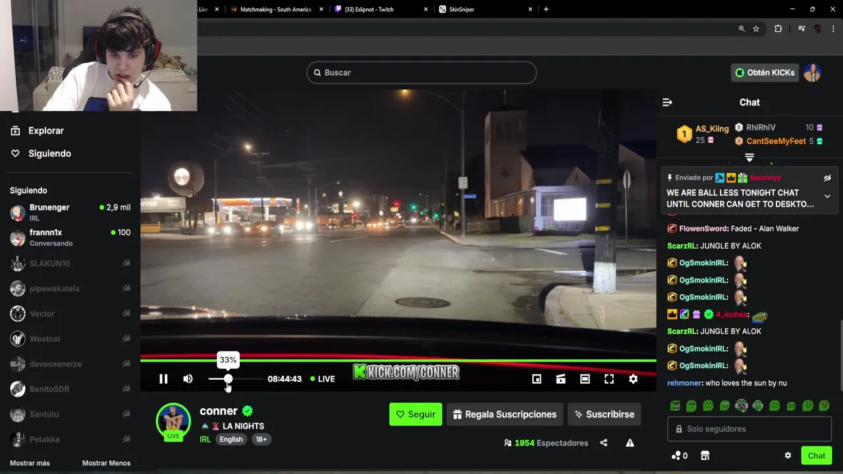Hide the pinned message eye icon
843x474 pixels.
point(827,178)
